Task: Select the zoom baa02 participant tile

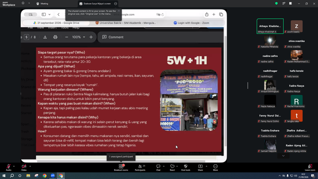Action: tap(297, 26)
